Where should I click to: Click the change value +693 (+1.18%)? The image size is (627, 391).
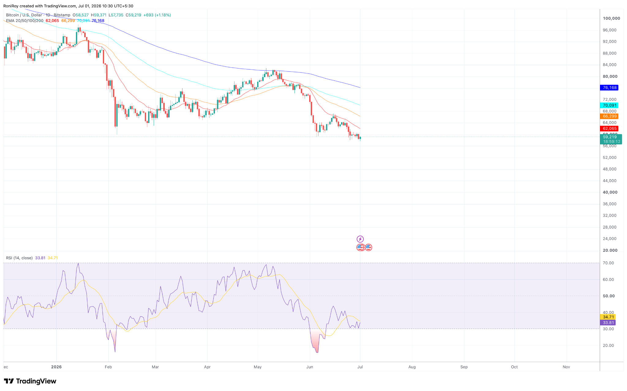click(157, 15)
